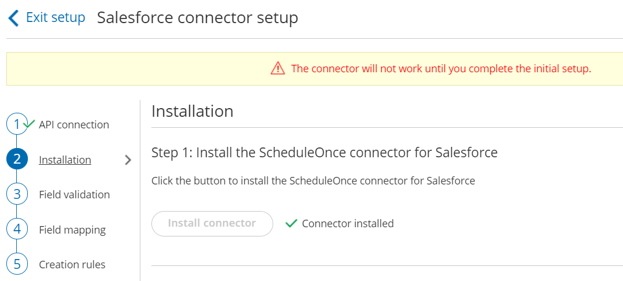Open the Field validation step
The height and width of the screenshot is (281, 623).
click(74, 195)
